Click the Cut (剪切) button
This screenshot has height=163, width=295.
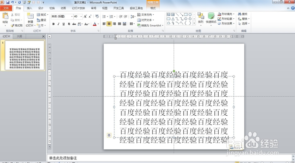[15, 15]
